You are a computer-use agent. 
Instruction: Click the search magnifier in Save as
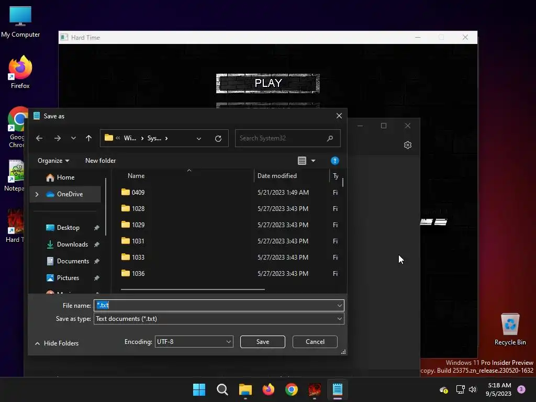coord(330,138)
